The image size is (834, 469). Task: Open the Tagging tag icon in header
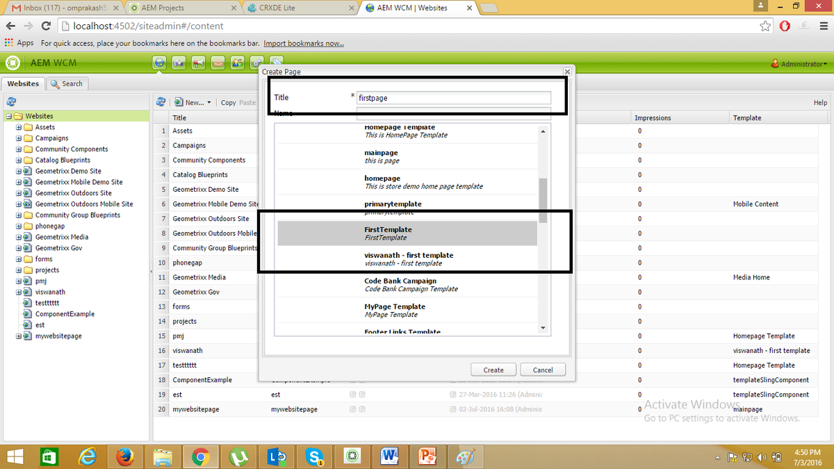(x=277, y=63)
